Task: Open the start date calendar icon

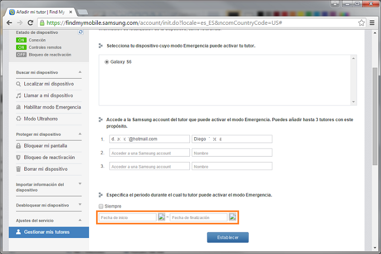Action: [161, 217]
